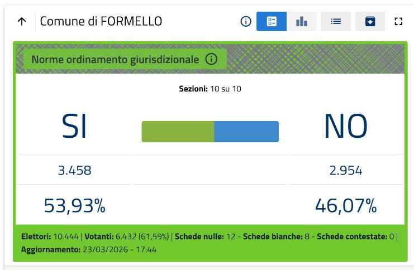Image resolution: width=414 pixels, height=270 pixels.
Task: Click the 53,93% SI percentage
Action: click(x=74, y=206)
